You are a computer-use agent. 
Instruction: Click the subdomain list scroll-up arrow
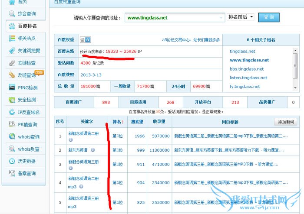click(295, 50)
